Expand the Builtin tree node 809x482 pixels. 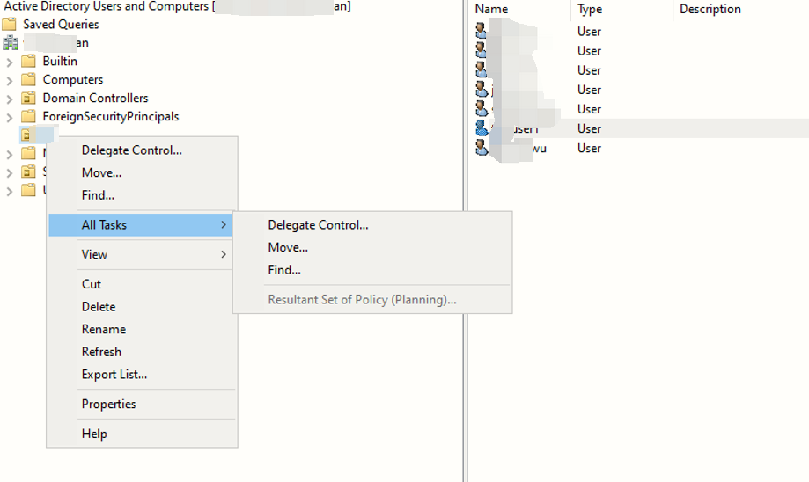10,62
